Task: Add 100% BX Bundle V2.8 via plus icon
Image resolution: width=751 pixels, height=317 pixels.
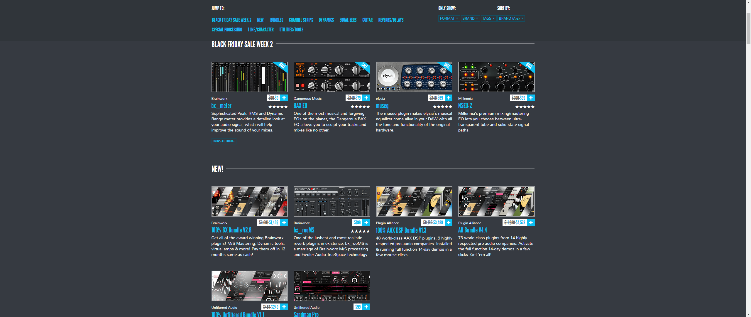Action: (284, 222)
